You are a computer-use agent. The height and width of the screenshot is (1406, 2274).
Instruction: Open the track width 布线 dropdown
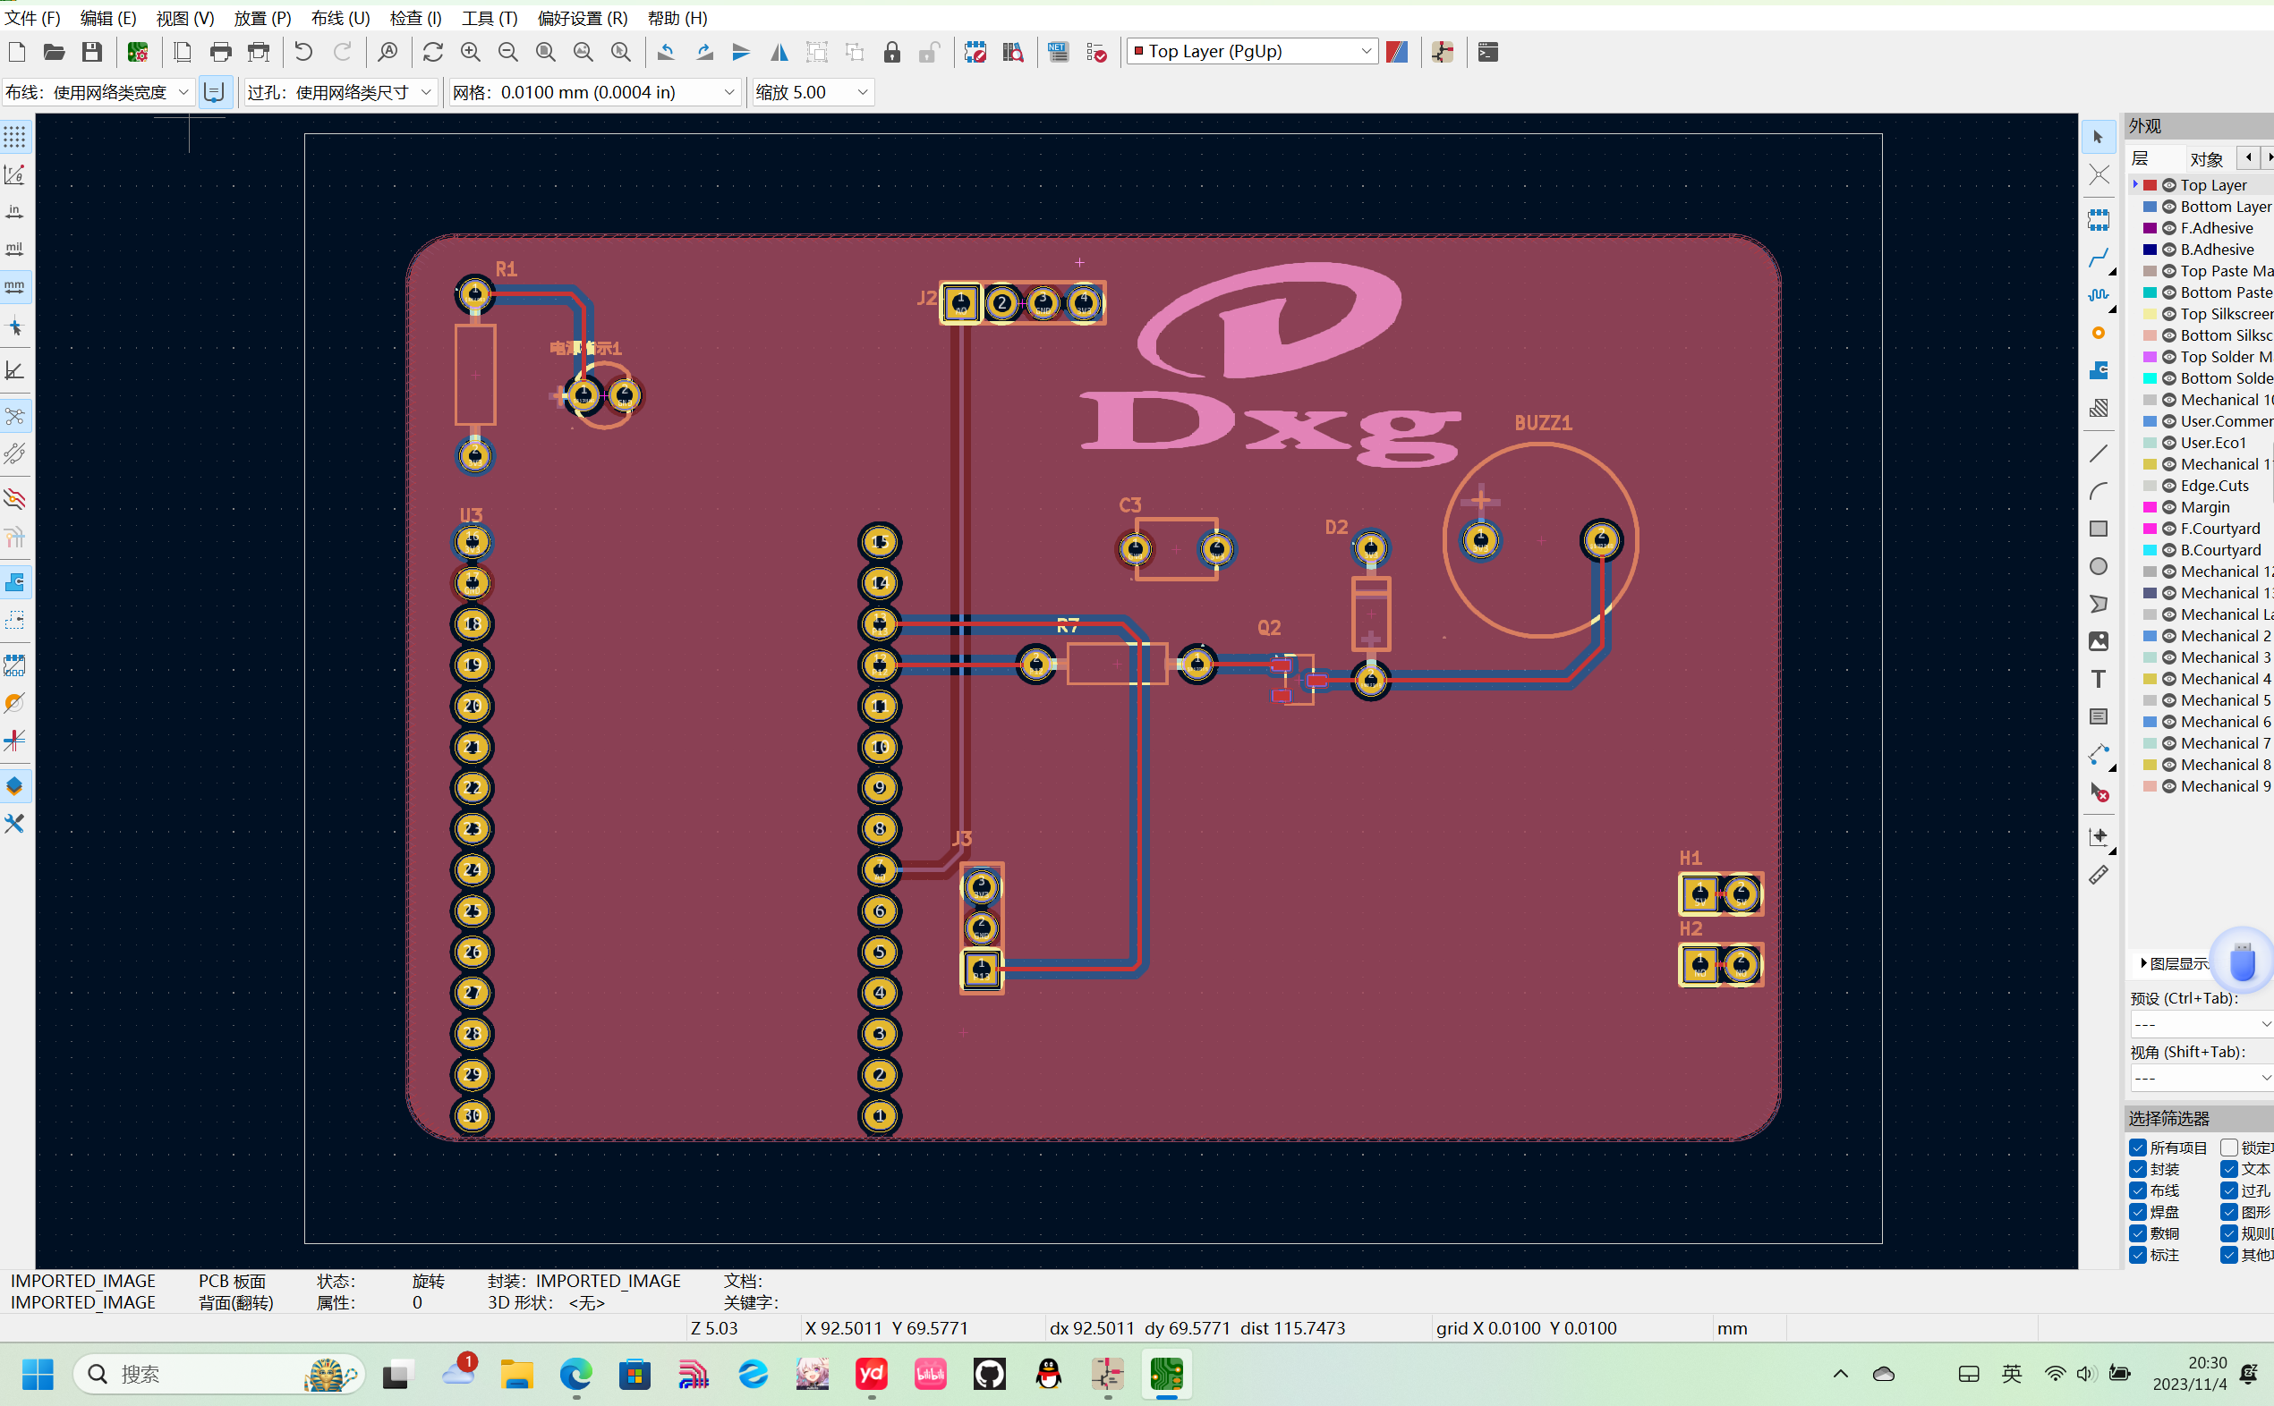coord(98,92)
